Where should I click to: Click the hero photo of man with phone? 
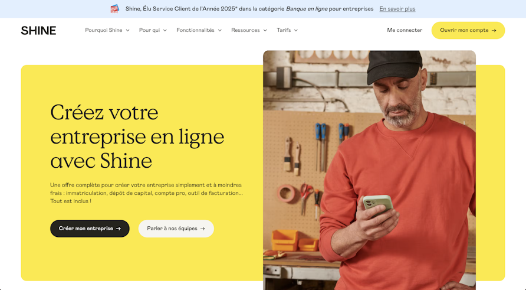369,170
